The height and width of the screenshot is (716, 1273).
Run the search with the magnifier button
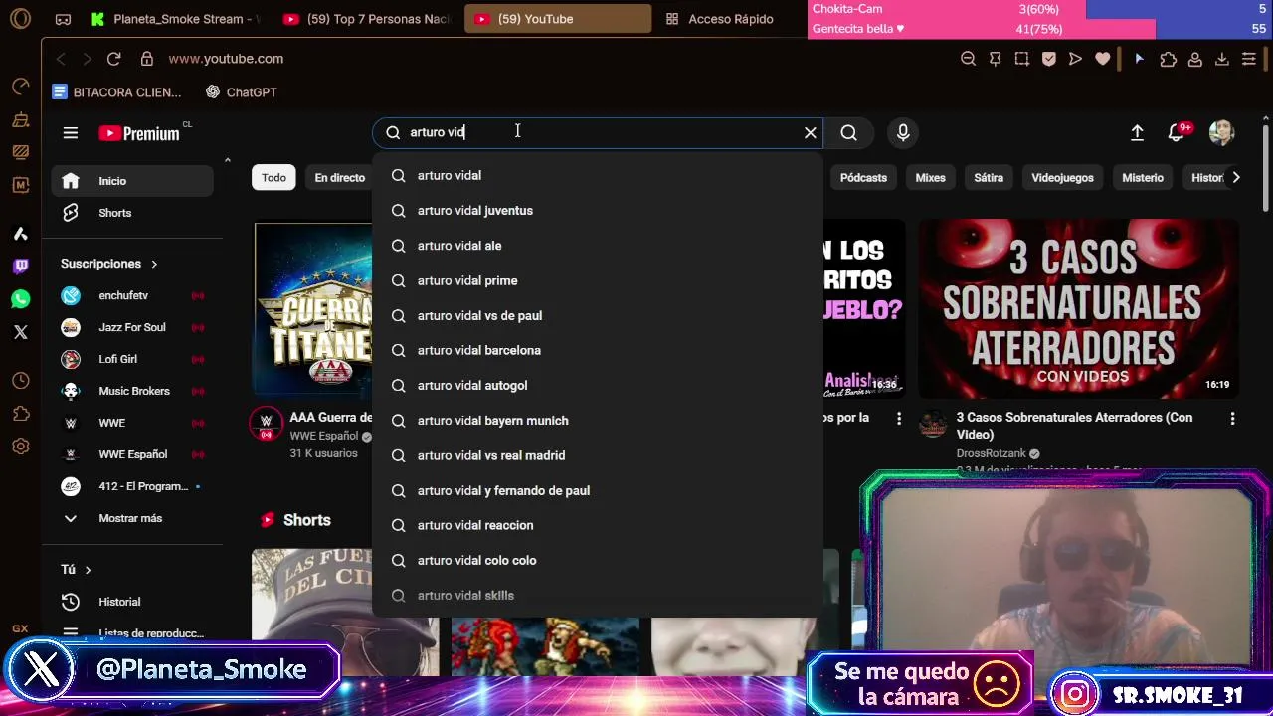[x=848, y=132]
